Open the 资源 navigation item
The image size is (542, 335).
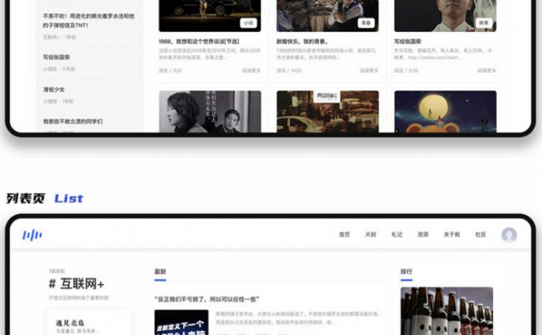[x=423, y=235]
